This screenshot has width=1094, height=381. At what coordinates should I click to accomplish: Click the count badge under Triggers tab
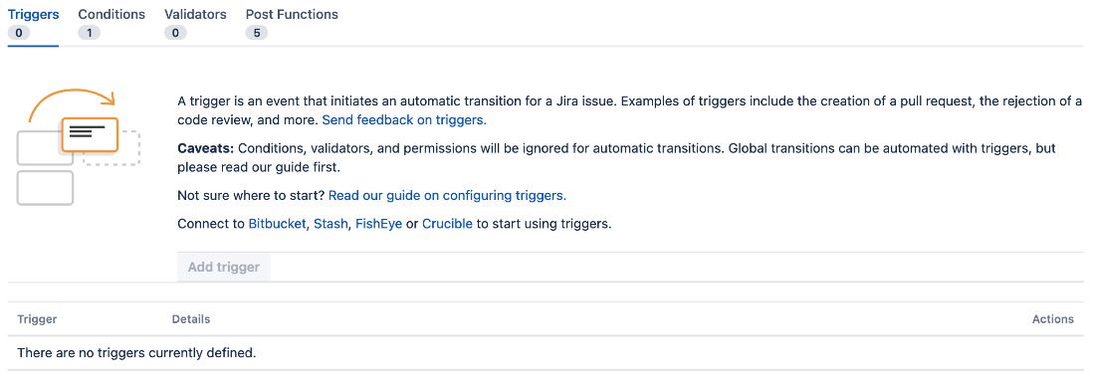coord(19,33)
